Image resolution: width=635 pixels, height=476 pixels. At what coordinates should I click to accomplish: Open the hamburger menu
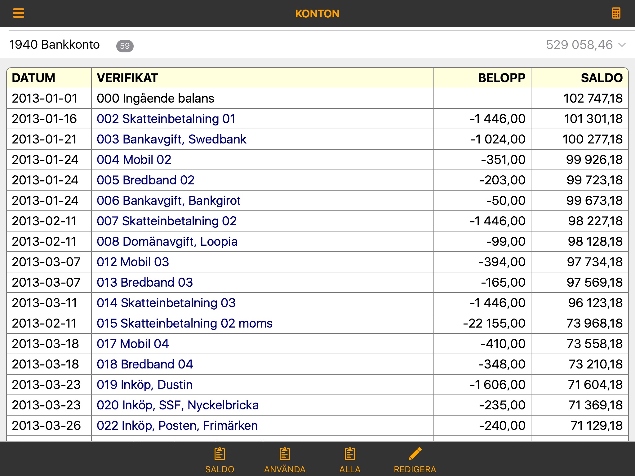pyautogui.click(x=19, y=13)
